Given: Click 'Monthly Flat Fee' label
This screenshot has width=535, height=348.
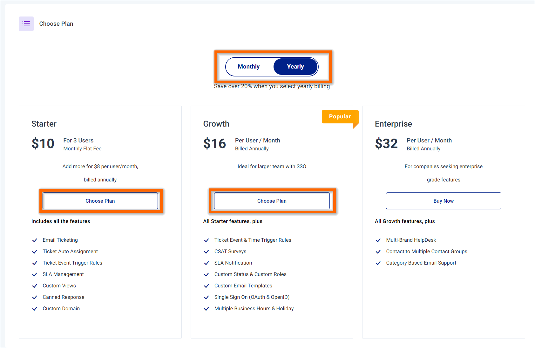Looking at the screenshot, I should point(83,149).
